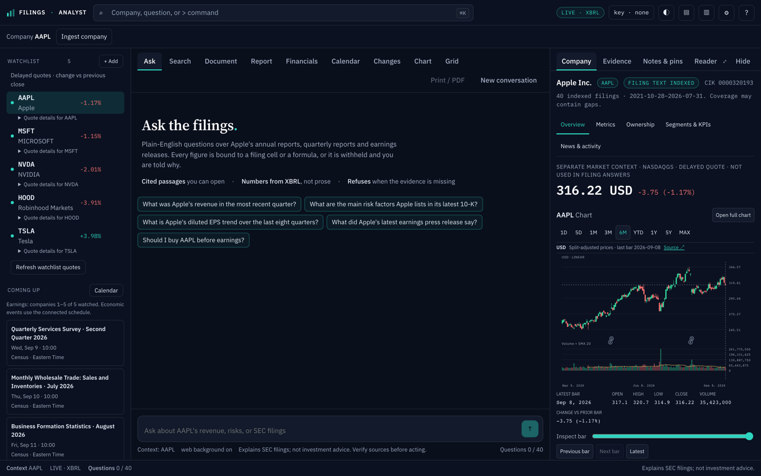This screenshot has width=761, height=476.
Task: Expand Quote details for MSFT
Action: (48, 151)
